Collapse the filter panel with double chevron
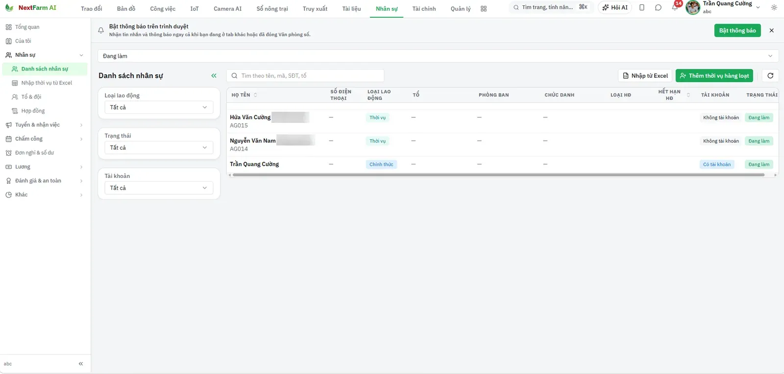The width and height of the screenshot is (784, 374). coord(214,76)
